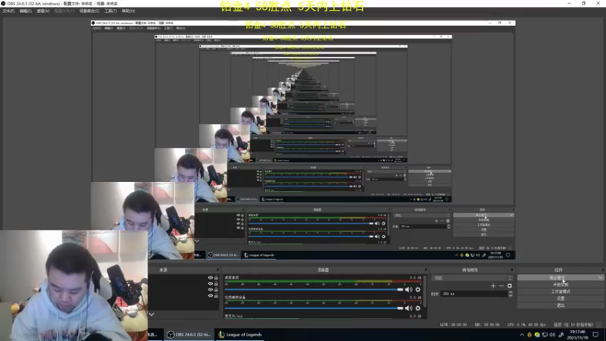
Task: Toggle visibility eye of the fourth source
Action: click(211, 296)
